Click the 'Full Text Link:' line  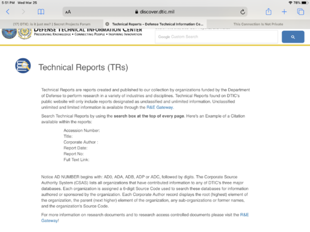click(x=76, y=160)
